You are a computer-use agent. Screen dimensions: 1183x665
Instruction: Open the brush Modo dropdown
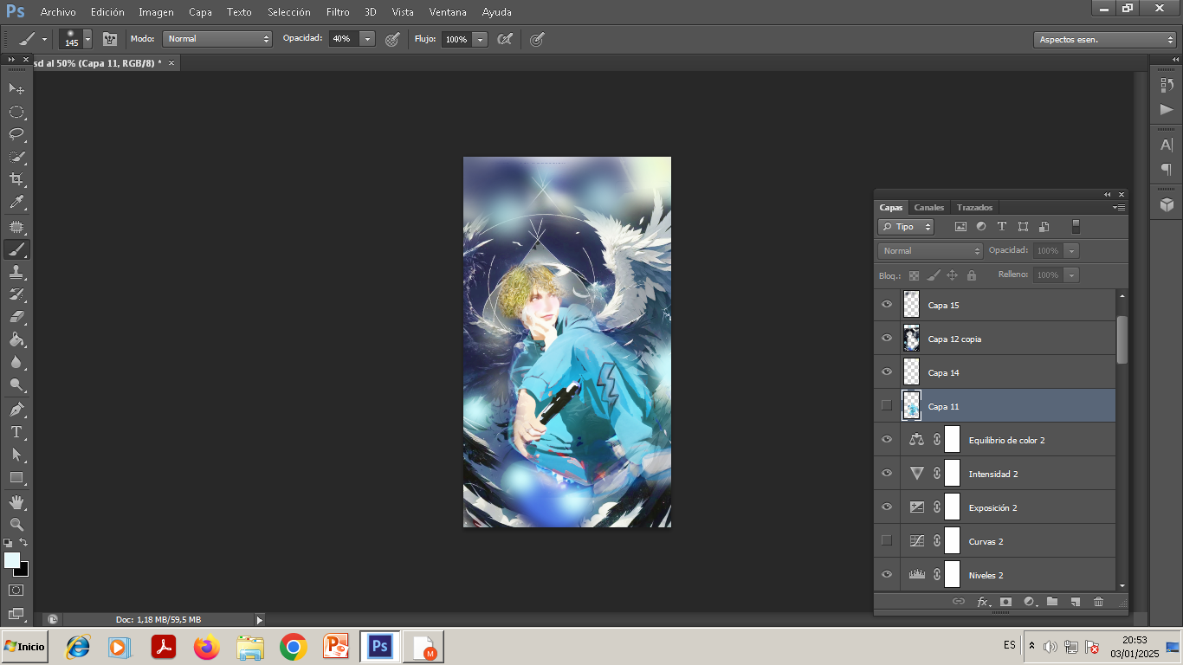(x=217, y=39)
